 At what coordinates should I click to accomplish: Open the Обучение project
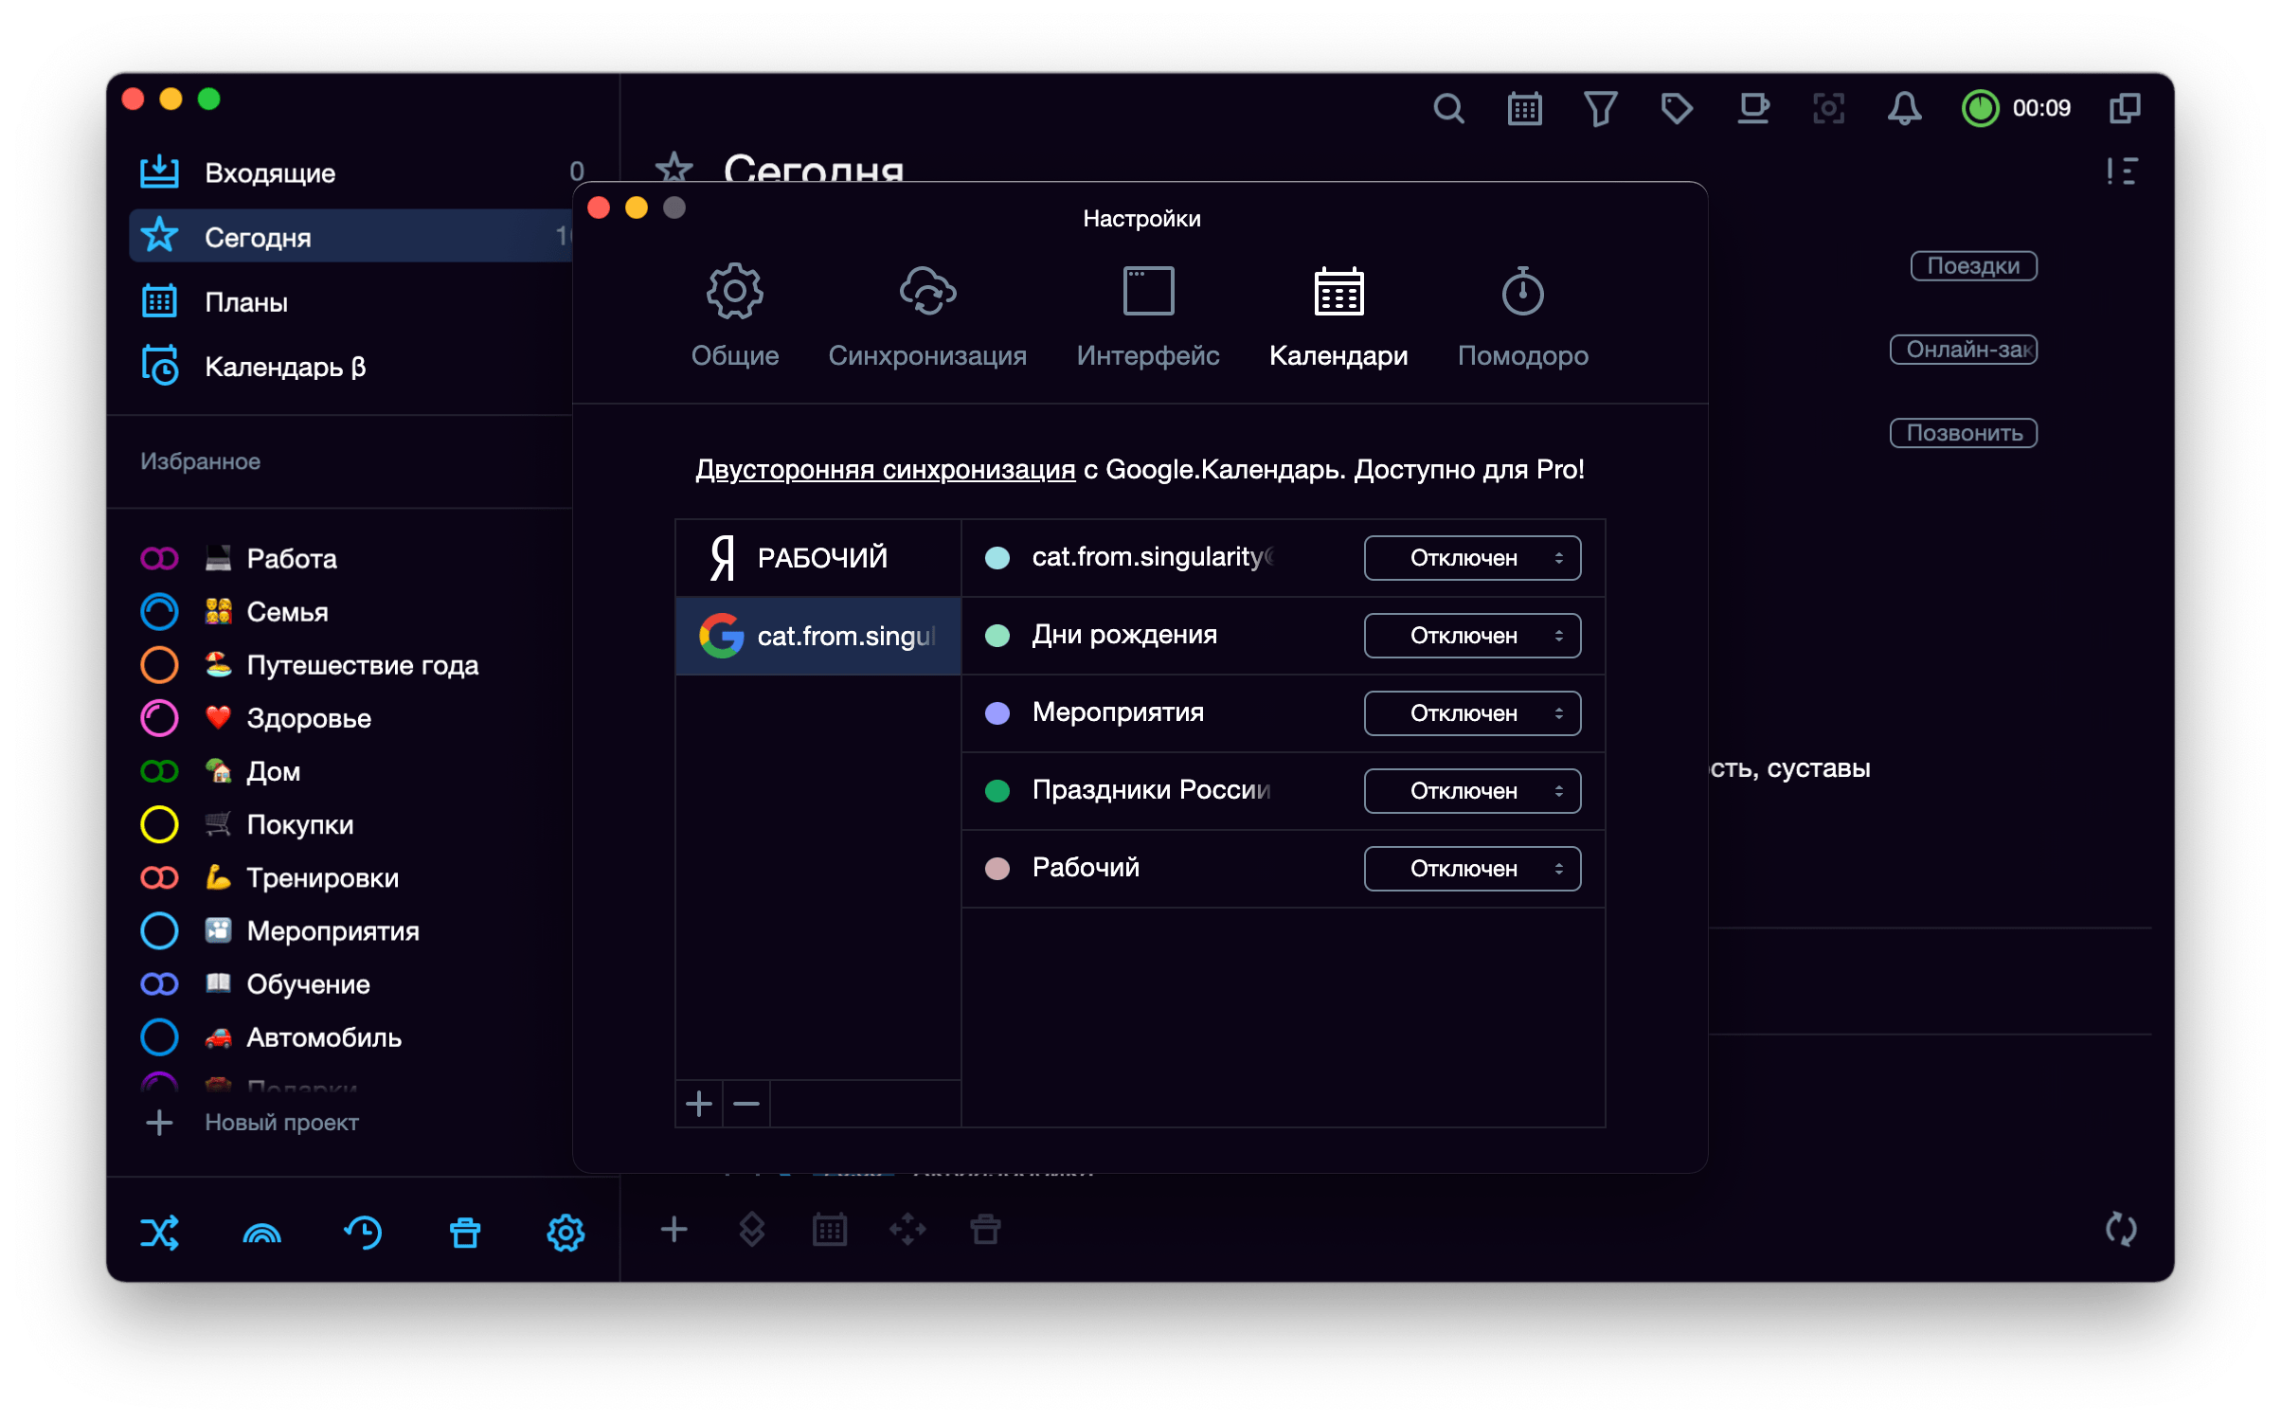[350, 984]
